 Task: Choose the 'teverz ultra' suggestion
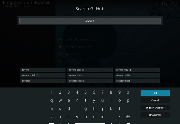tap(90, 75)
